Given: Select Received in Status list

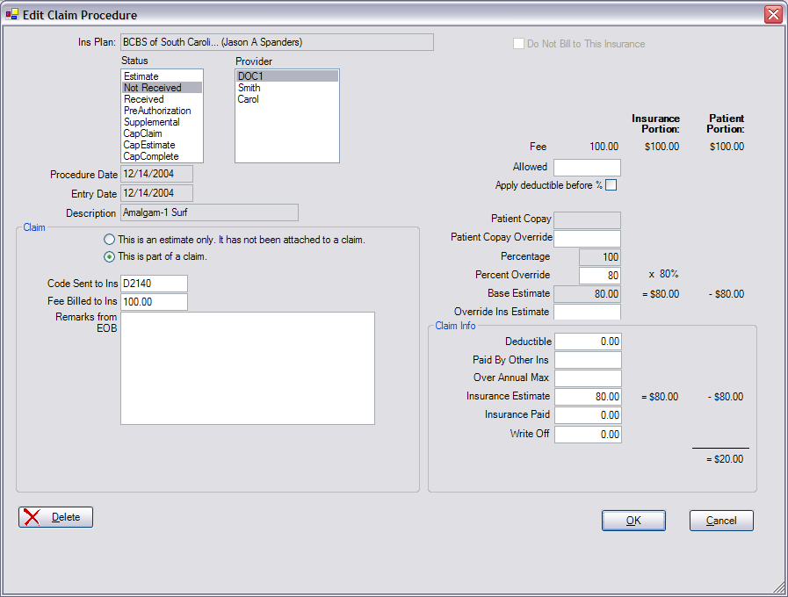Looking at the screenshot, I should pyautogui.click(x=143, y=99).
